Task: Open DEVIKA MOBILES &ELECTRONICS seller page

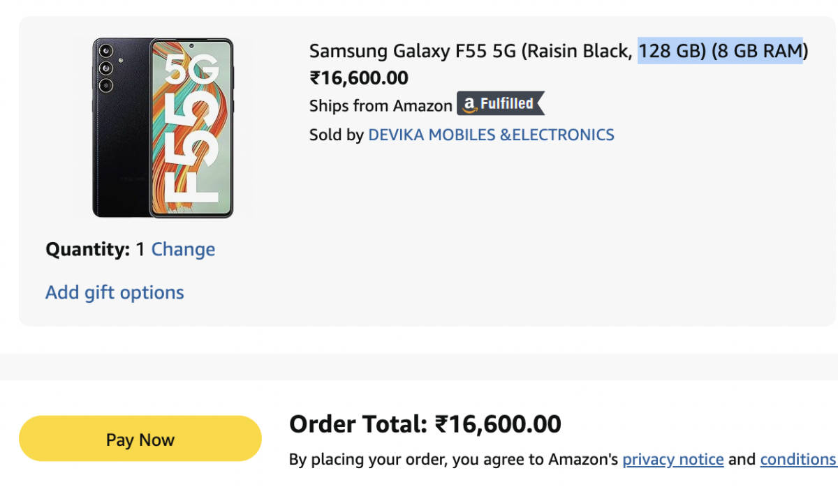Action: [491, 135]
